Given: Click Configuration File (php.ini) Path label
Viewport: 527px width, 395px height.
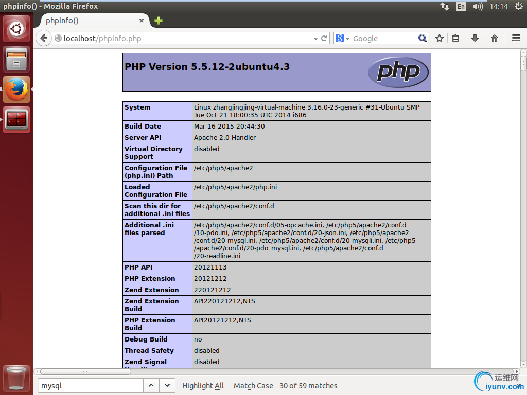Looking at the screenshot, I should [155, 172].
